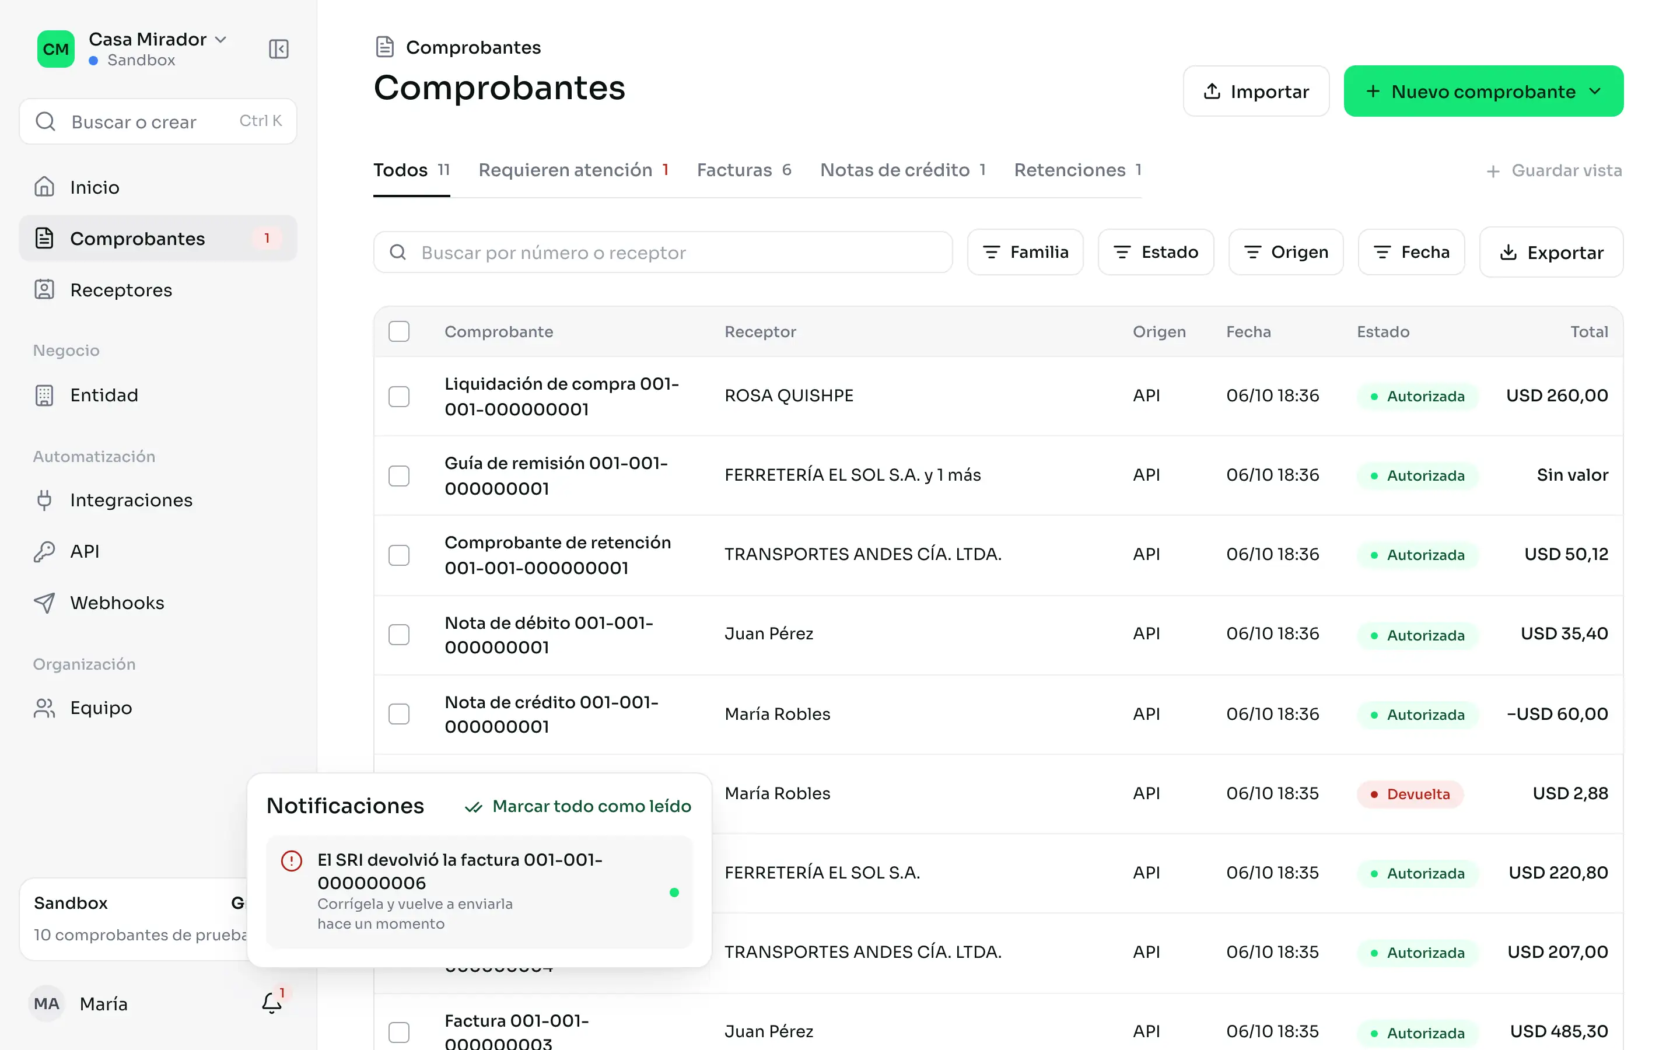
Task: Check the Comprobante de retención row
Action: [x=399, y=555]
